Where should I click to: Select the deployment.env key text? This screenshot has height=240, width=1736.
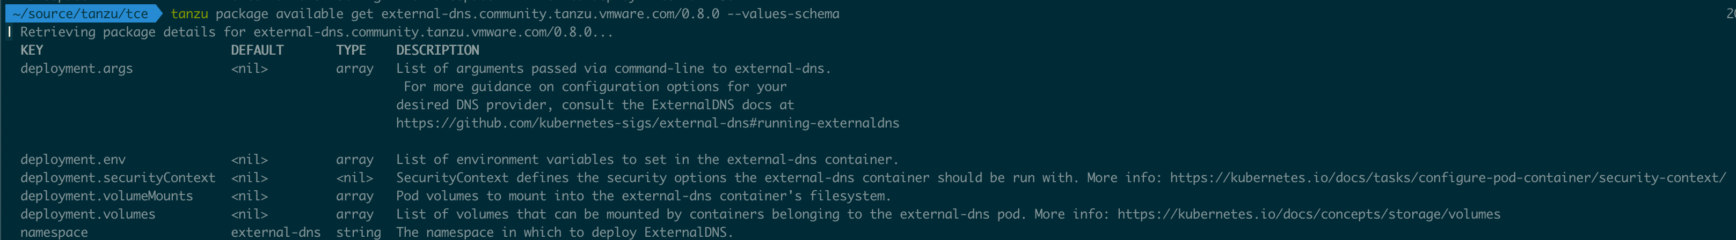pyautogui.click(x=73, y=159)
